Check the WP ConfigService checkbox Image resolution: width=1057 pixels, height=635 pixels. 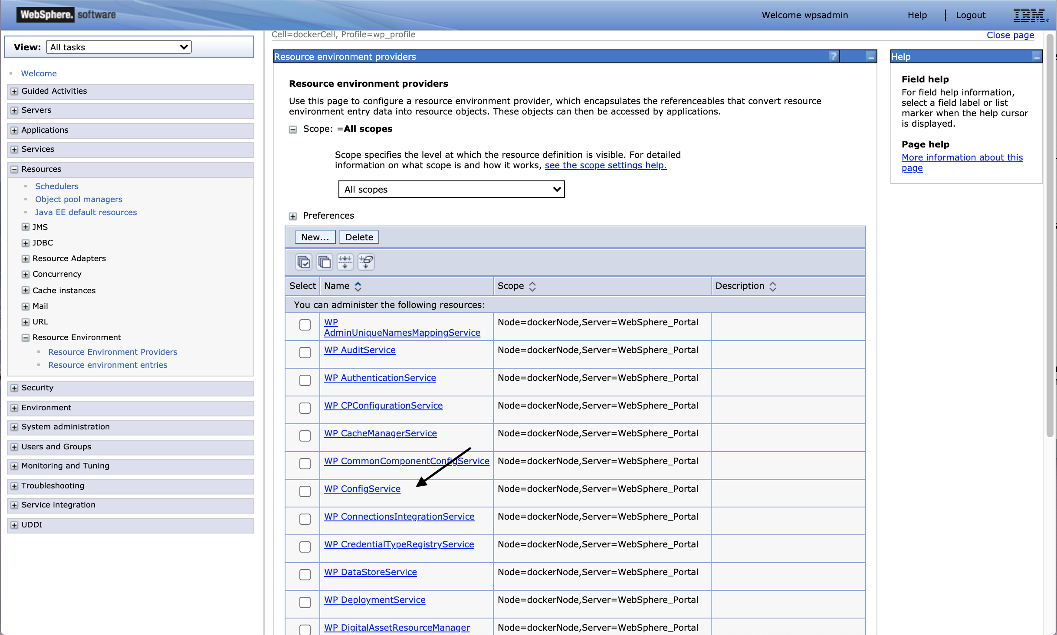pos(305,491)
